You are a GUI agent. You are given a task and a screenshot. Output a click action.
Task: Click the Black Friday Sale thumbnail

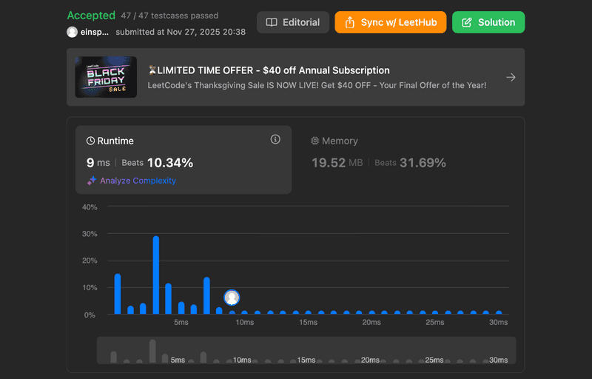[x=105, y=77]
